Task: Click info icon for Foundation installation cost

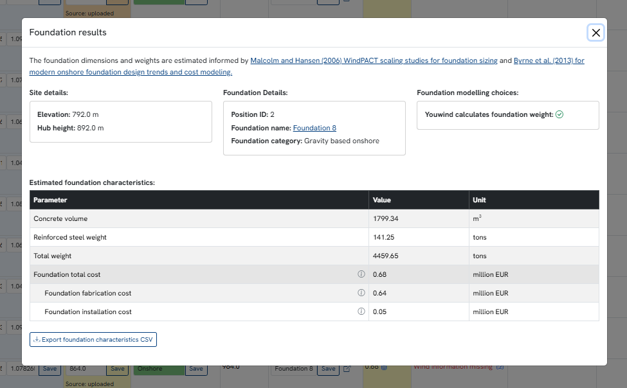Action: tap(361, 312)
